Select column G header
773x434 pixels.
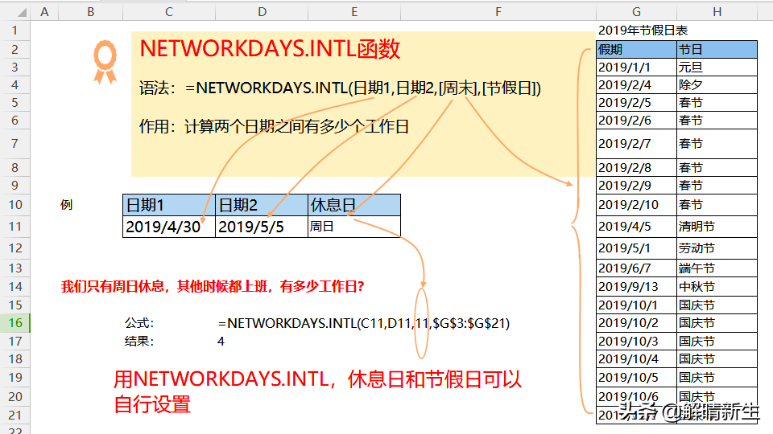(636, 12)
